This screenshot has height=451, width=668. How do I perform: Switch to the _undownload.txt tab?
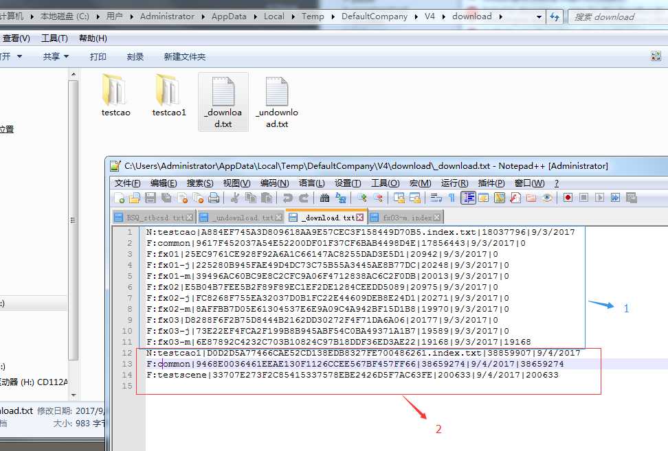(241, 218)
